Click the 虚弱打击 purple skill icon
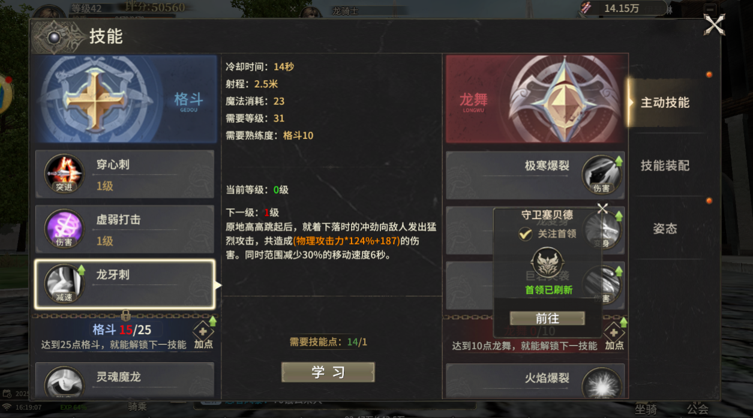Screen dimensions: 753x418 (x=64, y=228)
